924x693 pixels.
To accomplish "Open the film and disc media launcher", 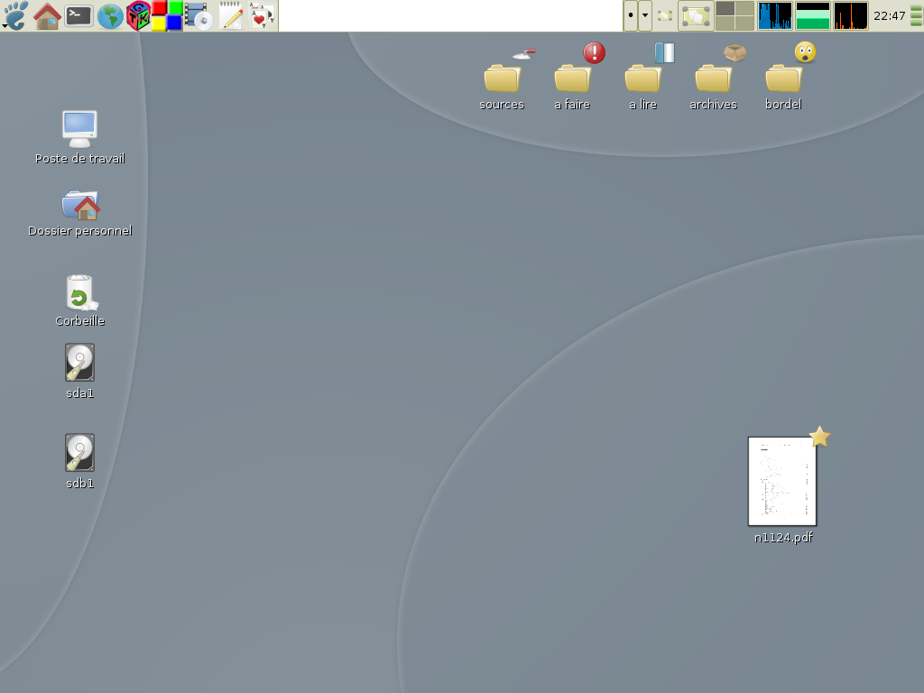I will point(199,15).
